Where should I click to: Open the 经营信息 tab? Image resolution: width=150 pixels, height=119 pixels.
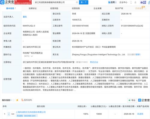[x=76, y=8]
